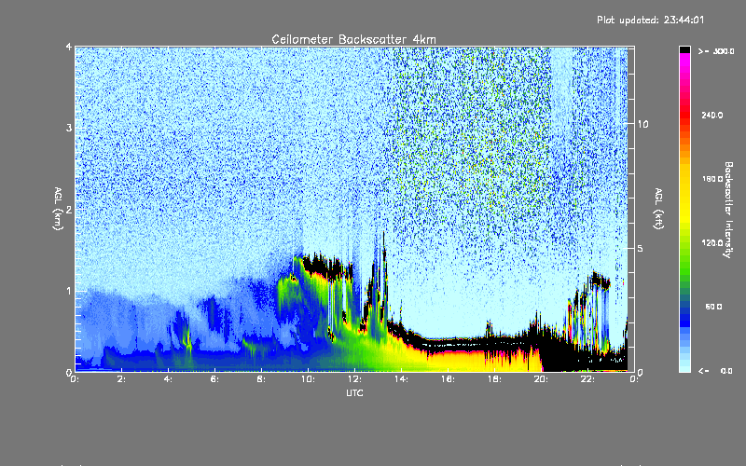Select the "20:" UTC tick label

541,379
